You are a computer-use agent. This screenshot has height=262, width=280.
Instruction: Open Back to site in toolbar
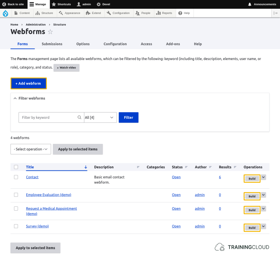13,4
